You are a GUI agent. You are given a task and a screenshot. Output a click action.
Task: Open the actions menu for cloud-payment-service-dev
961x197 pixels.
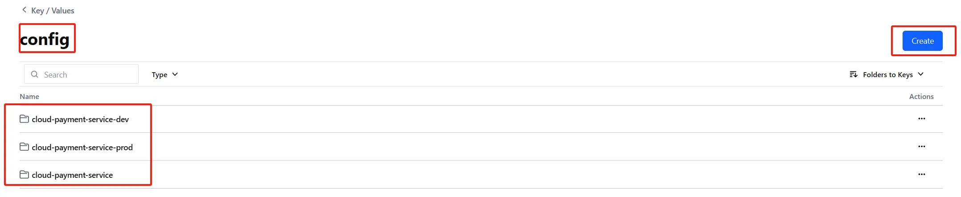[x=921, y=119]
